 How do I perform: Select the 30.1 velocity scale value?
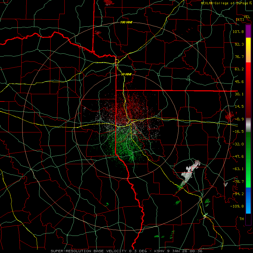click(x=239, y=94)
